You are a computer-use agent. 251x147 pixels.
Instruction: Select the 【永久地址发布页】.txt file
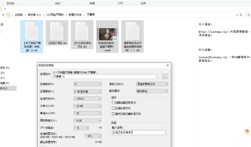pyautogui.click(x=82, y=35)
